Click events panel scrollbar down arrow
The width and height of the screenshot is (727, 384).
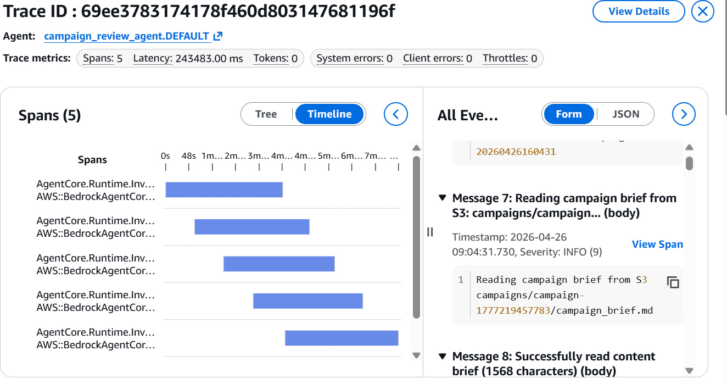689,371
